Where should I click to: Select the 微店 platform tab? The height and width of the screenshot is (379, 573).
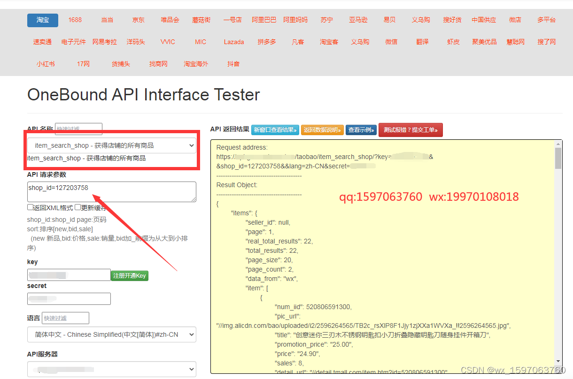point(515,20)
